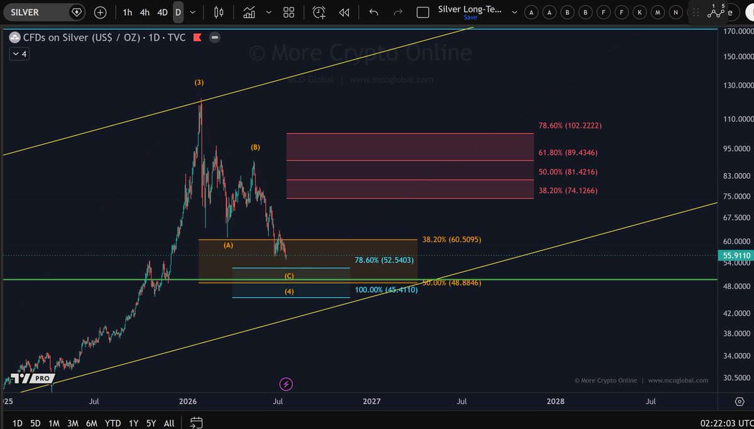Set date range to 1Y

[x=133, y=423]
